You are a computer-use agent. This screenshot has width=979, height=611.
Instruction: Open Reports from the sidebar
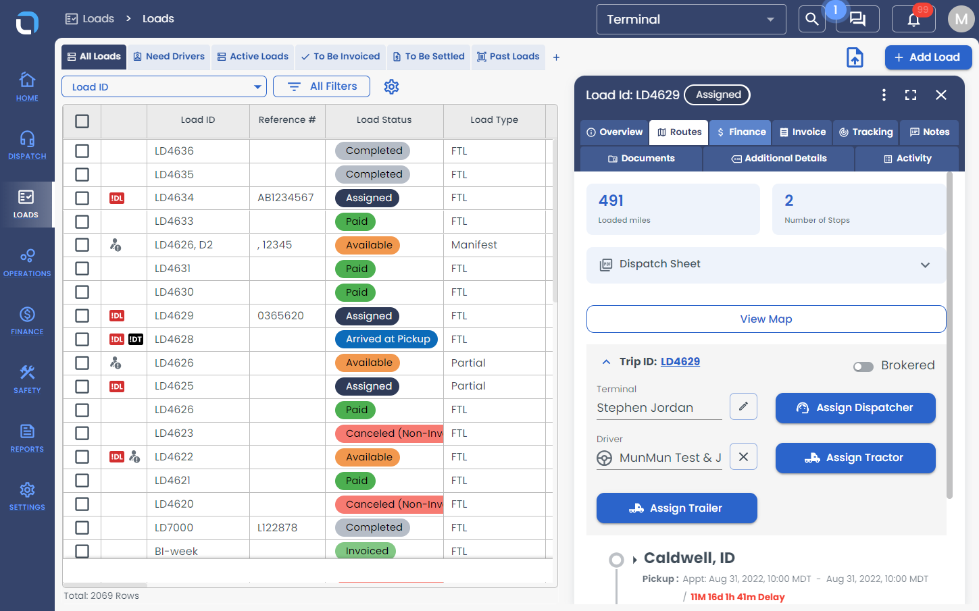(27, 438)
